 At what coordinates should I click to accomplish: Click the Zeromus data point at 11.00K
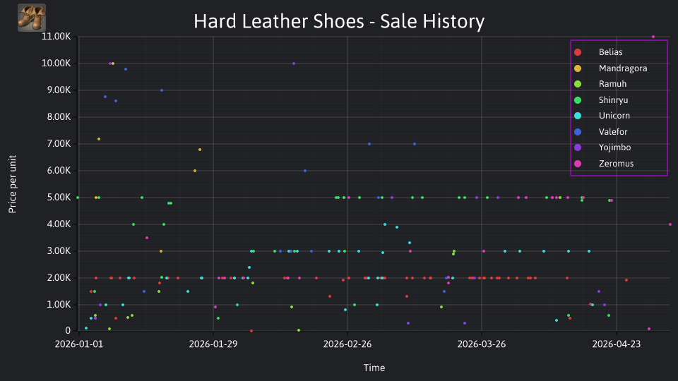click(653, 37)
